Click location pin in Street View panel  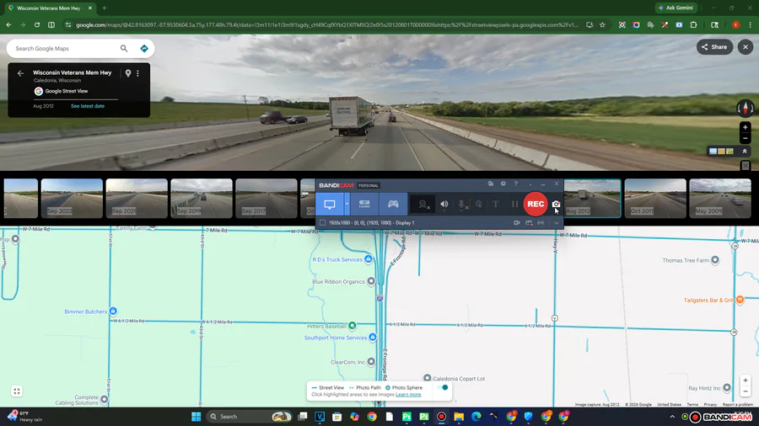coord(128,73)
